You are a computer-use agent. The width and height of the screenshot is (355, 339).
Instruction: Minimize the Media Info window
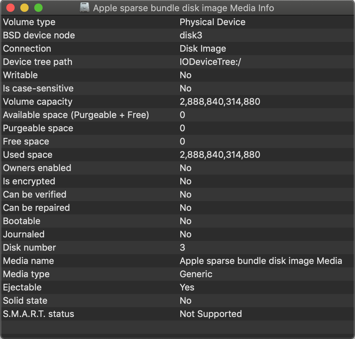(x=24, y=8)
